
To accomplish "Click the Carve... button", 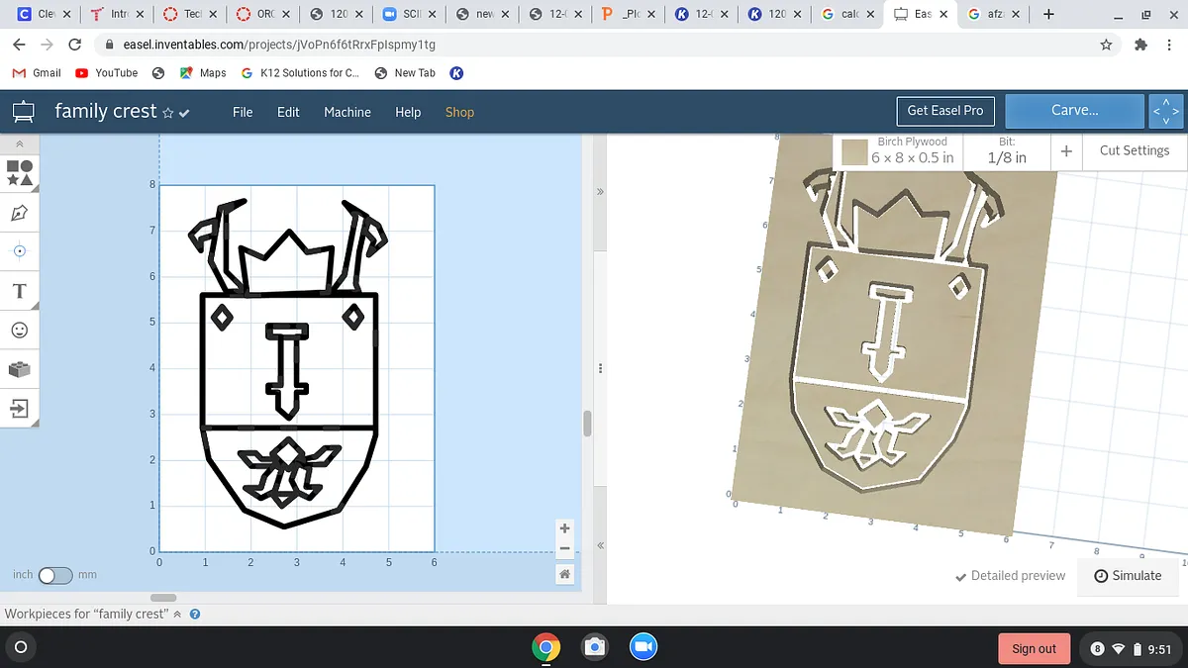I will point(1074,111).
